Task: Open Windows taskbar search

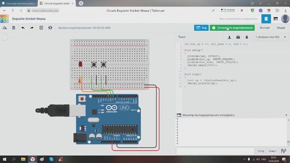Action: [x=14, y=159]
